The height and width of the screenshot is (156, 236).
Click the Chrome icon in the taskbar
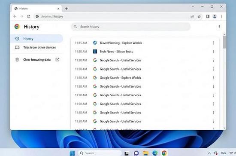164,153
